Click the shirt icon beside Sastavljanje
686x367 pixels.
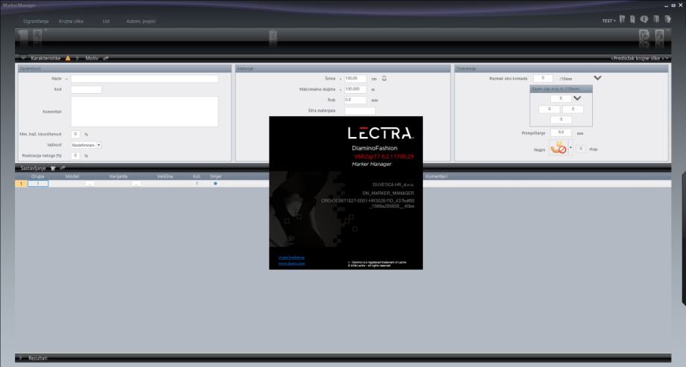(x=53, y=167)
